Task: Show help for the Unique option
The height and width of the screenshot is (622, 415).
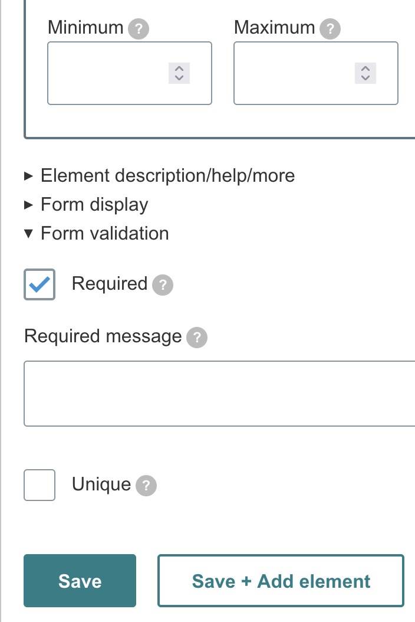Action: 146,486
